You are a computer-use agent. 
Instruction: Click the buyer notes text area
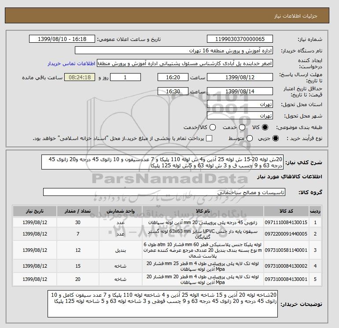(x=162, y=304)
